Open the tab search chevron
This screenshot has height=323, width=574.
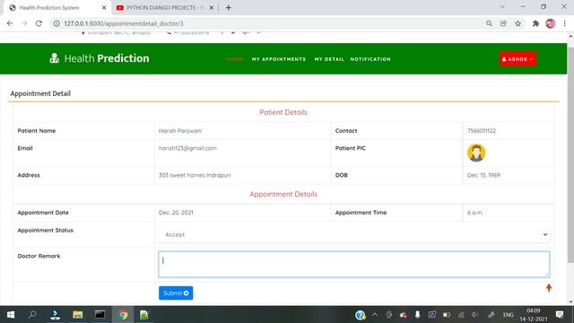(x=502, y=6)
